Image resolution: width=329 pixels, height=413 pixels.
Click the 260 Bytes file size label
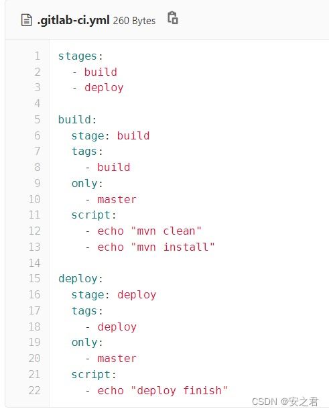(134, 21)
